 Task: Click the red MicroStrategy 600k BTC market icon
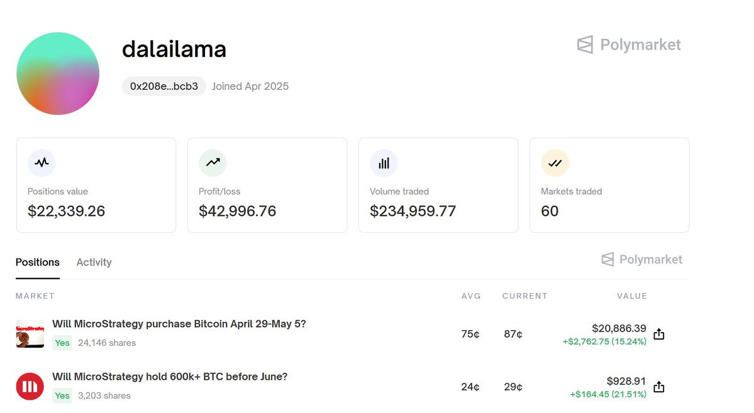coord(30,387)
